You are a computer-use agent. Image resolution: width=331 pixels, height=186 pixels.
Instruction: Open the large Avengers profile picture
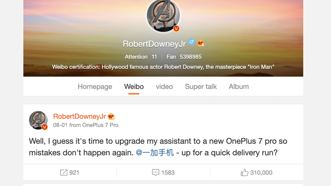[x=163, y=16]
